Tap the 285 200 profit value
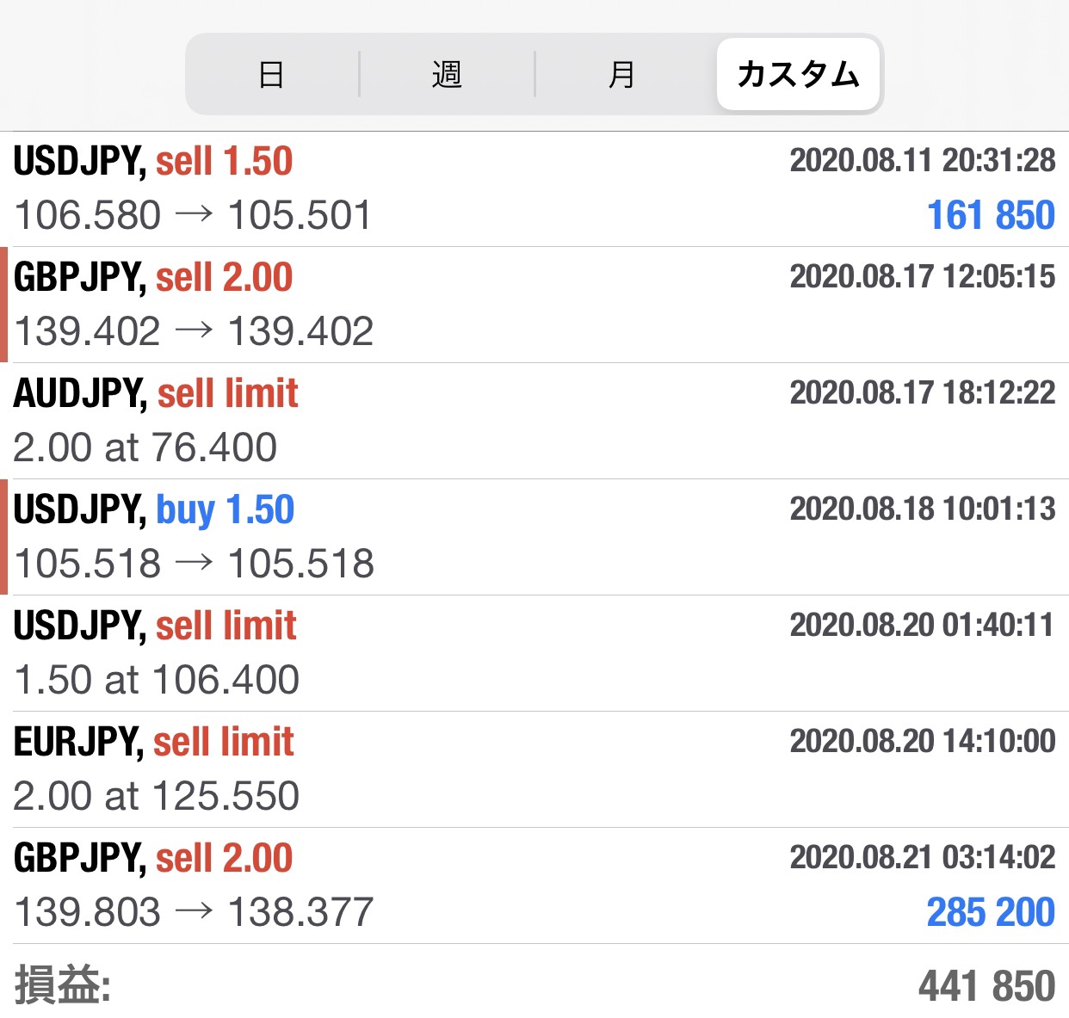This screenshot has height=1018, width=1069. pyautogui.click(x=991, y=912)
